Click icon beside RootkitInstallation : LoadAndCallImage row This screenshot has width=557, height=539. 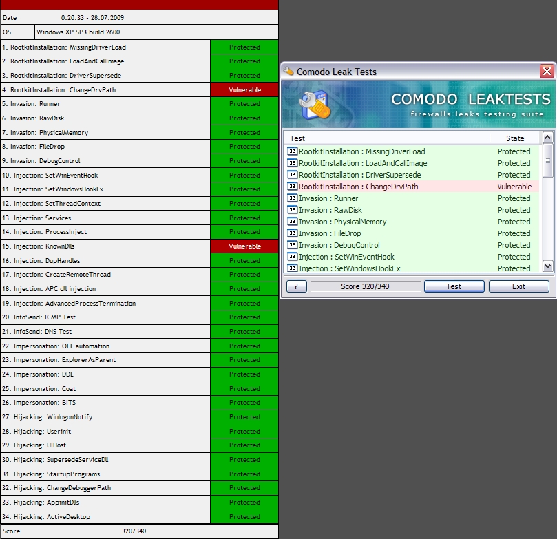pos(292,163)
